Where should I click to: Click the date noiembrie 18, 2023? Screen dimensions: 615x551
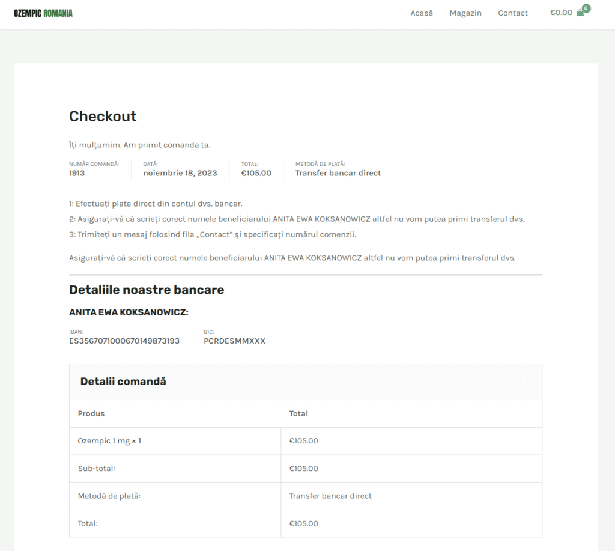pyautogui.click(x=180, y=173)
